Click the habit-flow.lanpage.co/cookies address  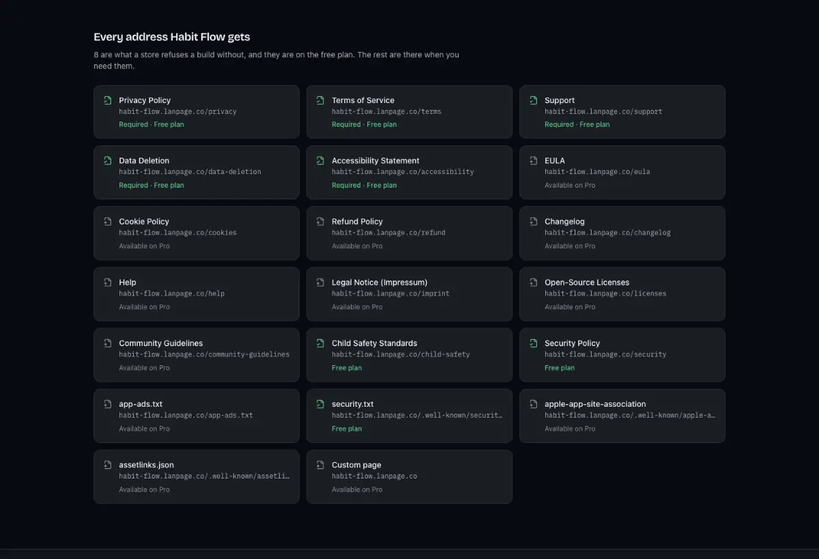click(x=177, y=233)
